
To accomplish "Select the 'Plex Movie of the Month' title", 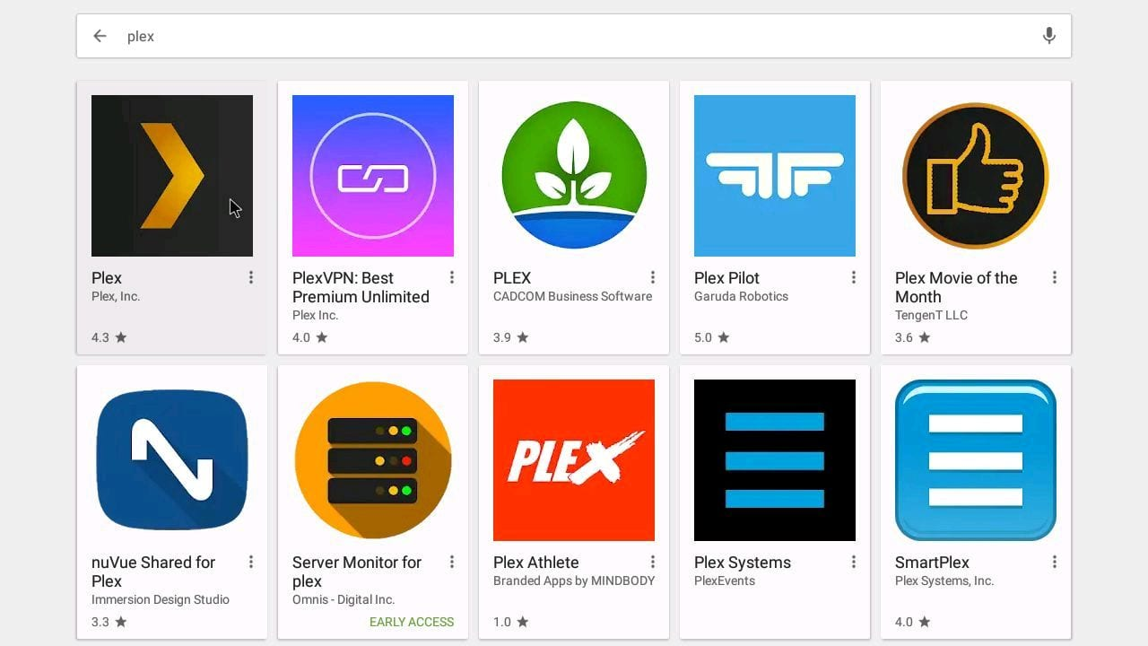I will (956, 287).
